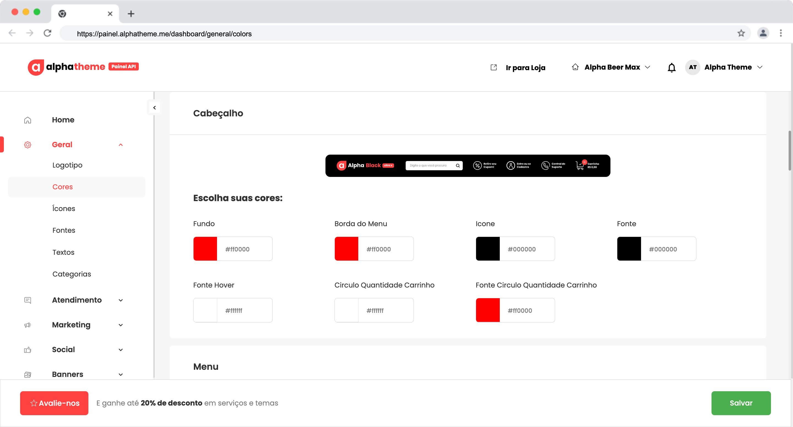Bookmark this page with the star icon

[741, 33]
